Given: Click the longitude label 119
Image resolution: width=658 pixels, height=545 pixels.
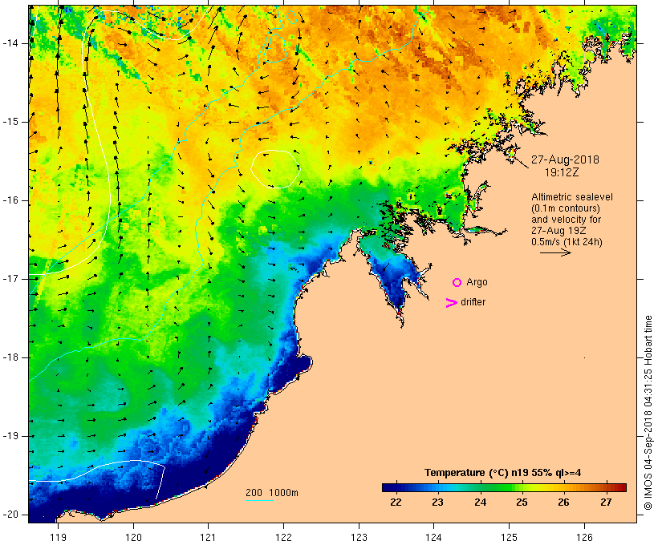Looking at the screenshot, I should 58,537.
